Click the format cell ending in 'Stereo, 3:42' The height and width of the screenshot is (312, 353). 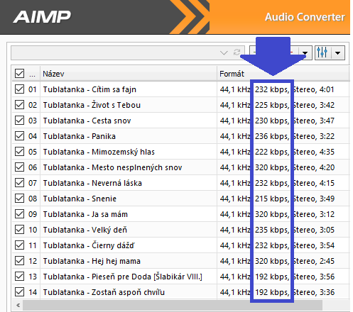283,105
